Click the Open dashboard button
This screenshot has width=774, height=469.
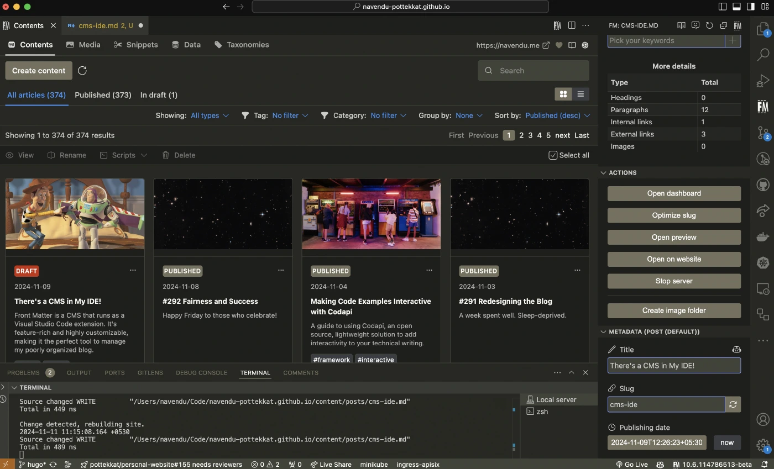click(x=674, y=193)
